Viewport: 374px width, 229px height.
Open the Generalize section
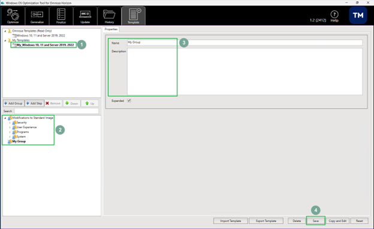click(37, 16)
